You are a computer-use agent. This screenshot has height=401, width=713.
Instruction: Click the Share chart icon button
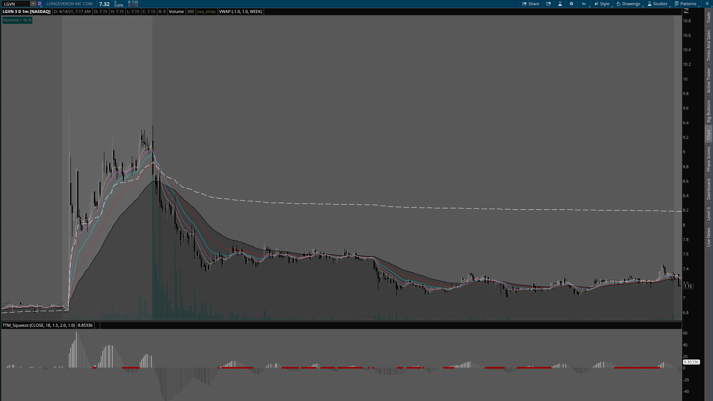pyautogui.click(x=531, y=4)
